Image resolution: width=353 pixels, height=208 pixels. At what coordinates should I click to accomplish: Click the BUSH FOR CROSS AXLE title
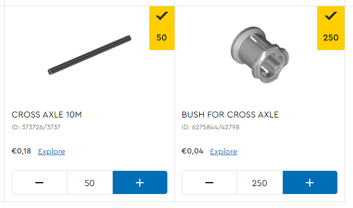pos(230,115)
